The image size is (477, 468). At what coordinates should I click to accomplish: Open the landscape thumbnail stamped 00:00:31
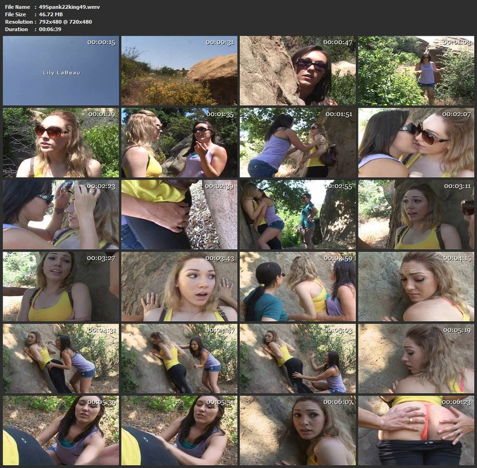click(179, 71)
